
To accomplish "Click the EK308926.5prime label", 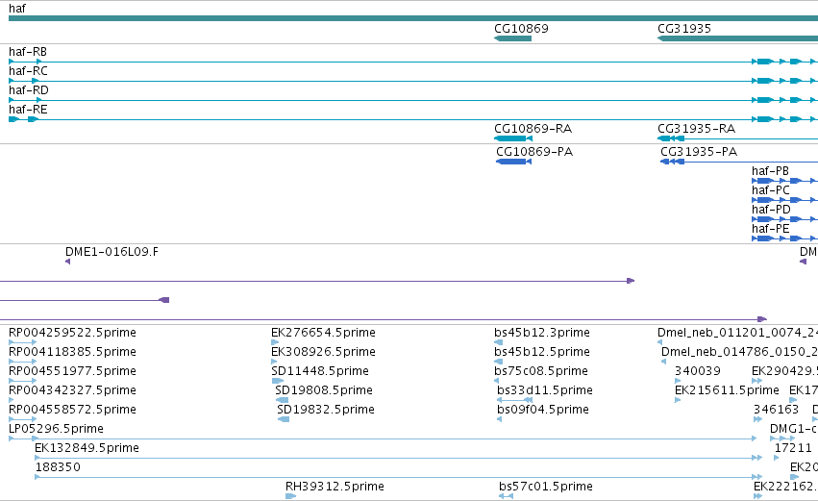I will [x=323, y=352].
